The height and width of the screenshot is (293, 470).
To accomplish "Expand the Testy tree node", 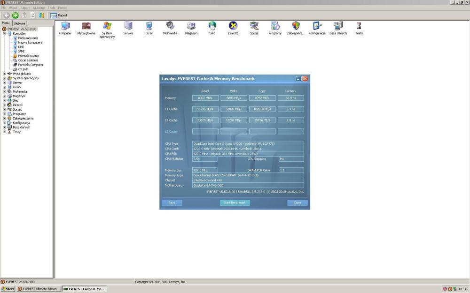I will tap(4, 132).
